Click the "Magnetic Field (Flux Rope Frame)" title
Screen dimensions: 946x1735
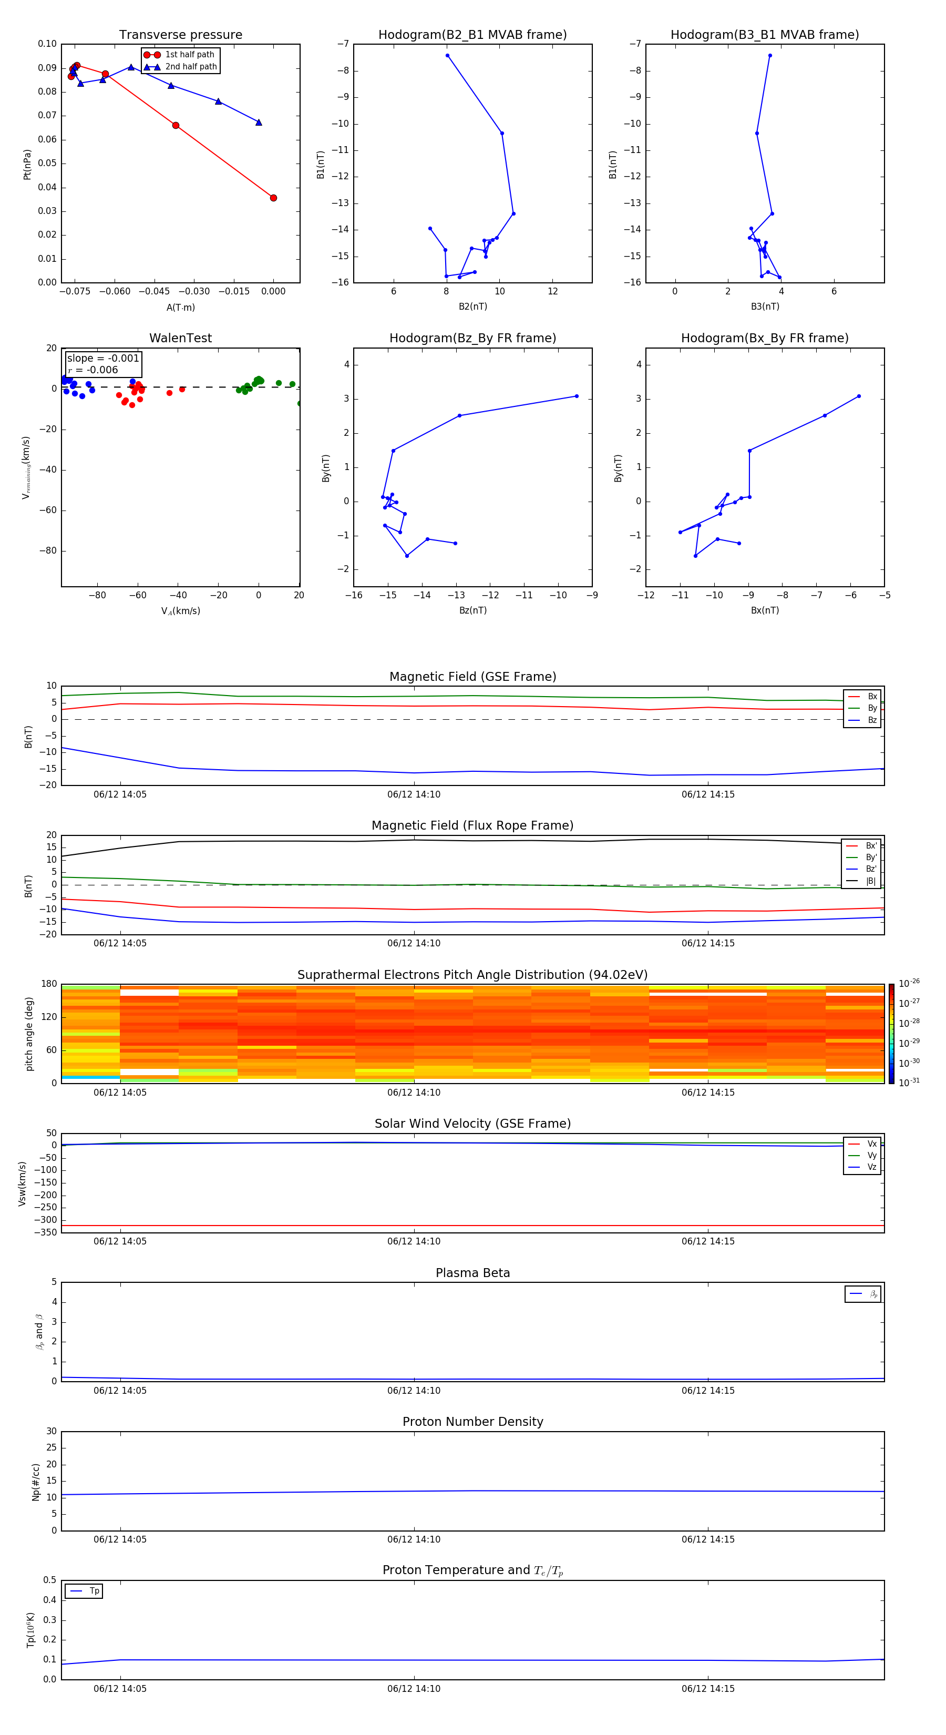(x=472, y=826)
